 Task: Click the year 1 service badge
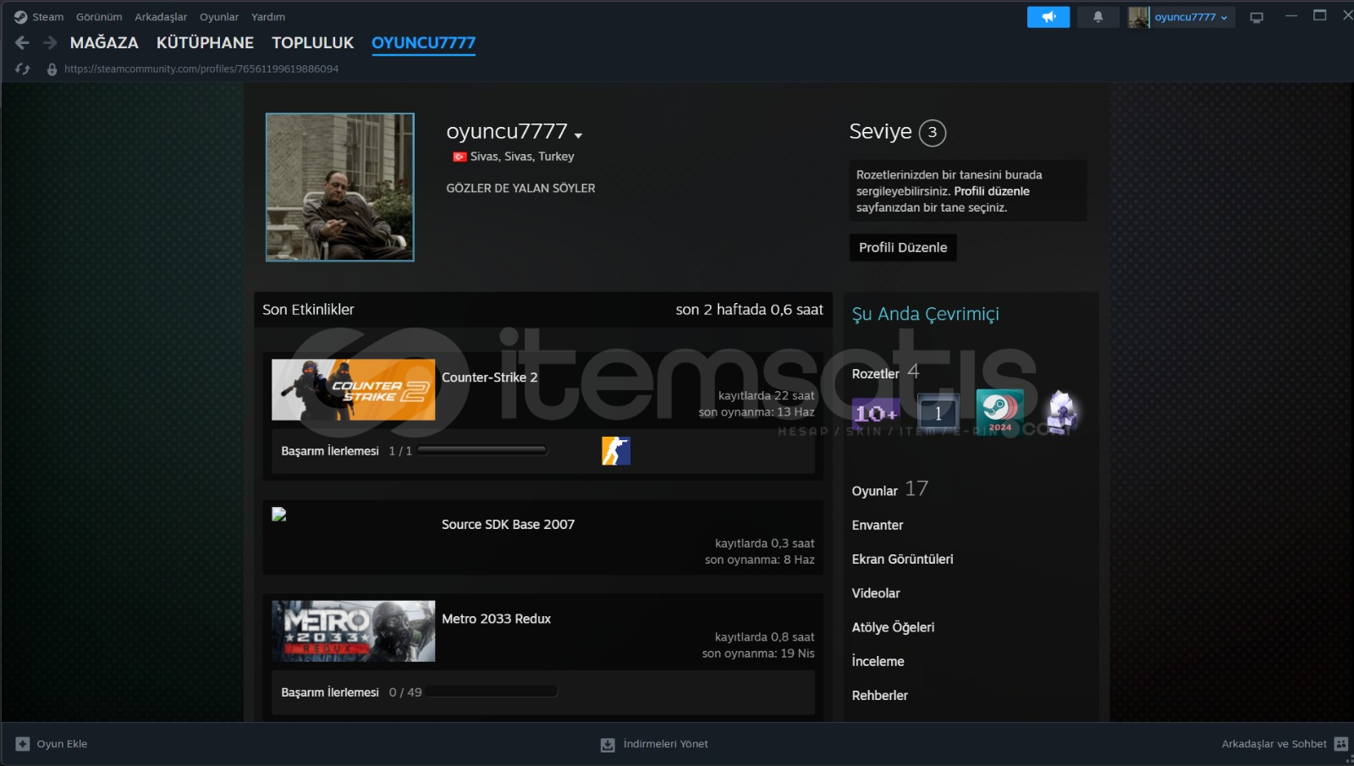click(x=938, y=413)
